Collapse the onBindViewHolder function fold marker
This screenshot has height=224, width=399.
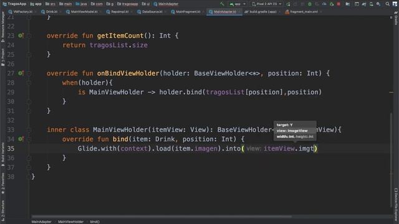click(29, 73)
